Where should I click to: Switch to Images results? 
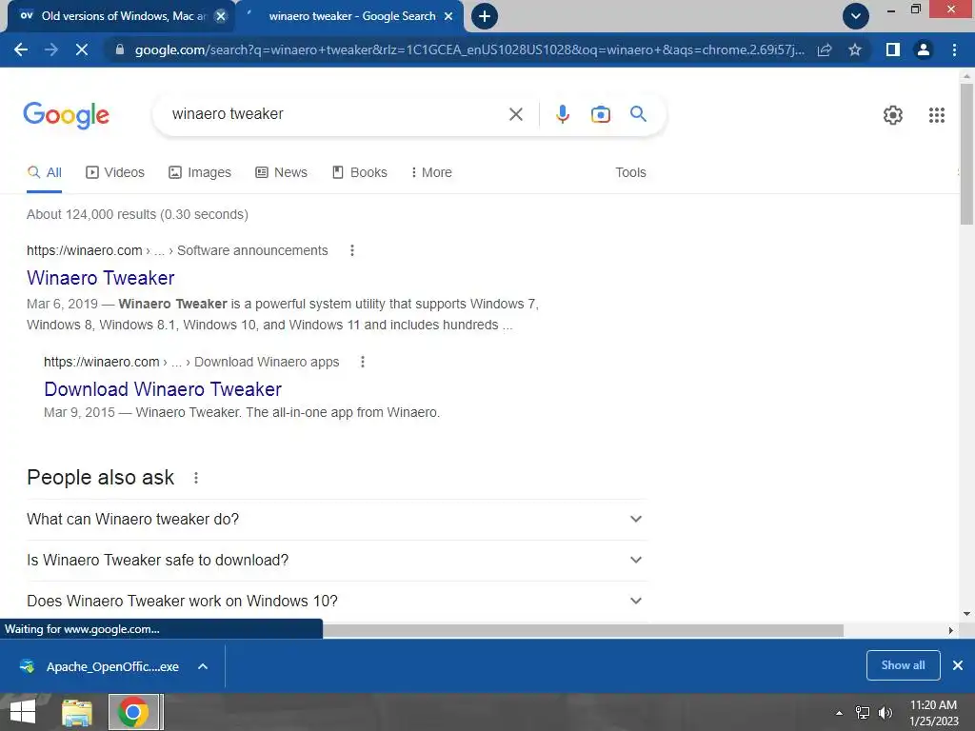point(200,173)
